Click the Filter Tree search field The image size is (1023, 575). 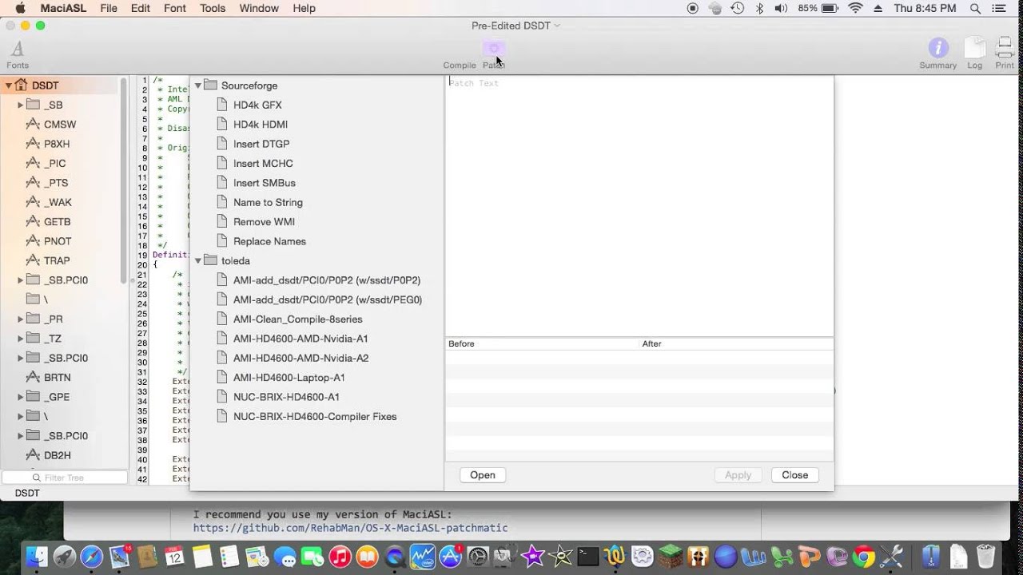(x=65, y=478)
